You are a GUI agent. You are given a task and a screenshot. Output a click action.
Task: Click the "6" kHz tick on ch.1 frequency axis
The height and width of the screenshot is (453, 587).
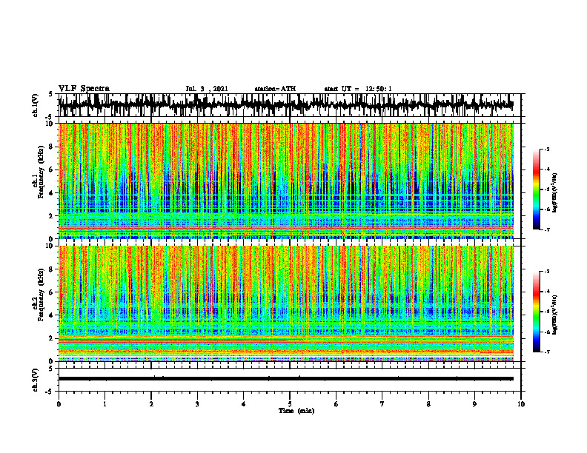tap(52, 170)
